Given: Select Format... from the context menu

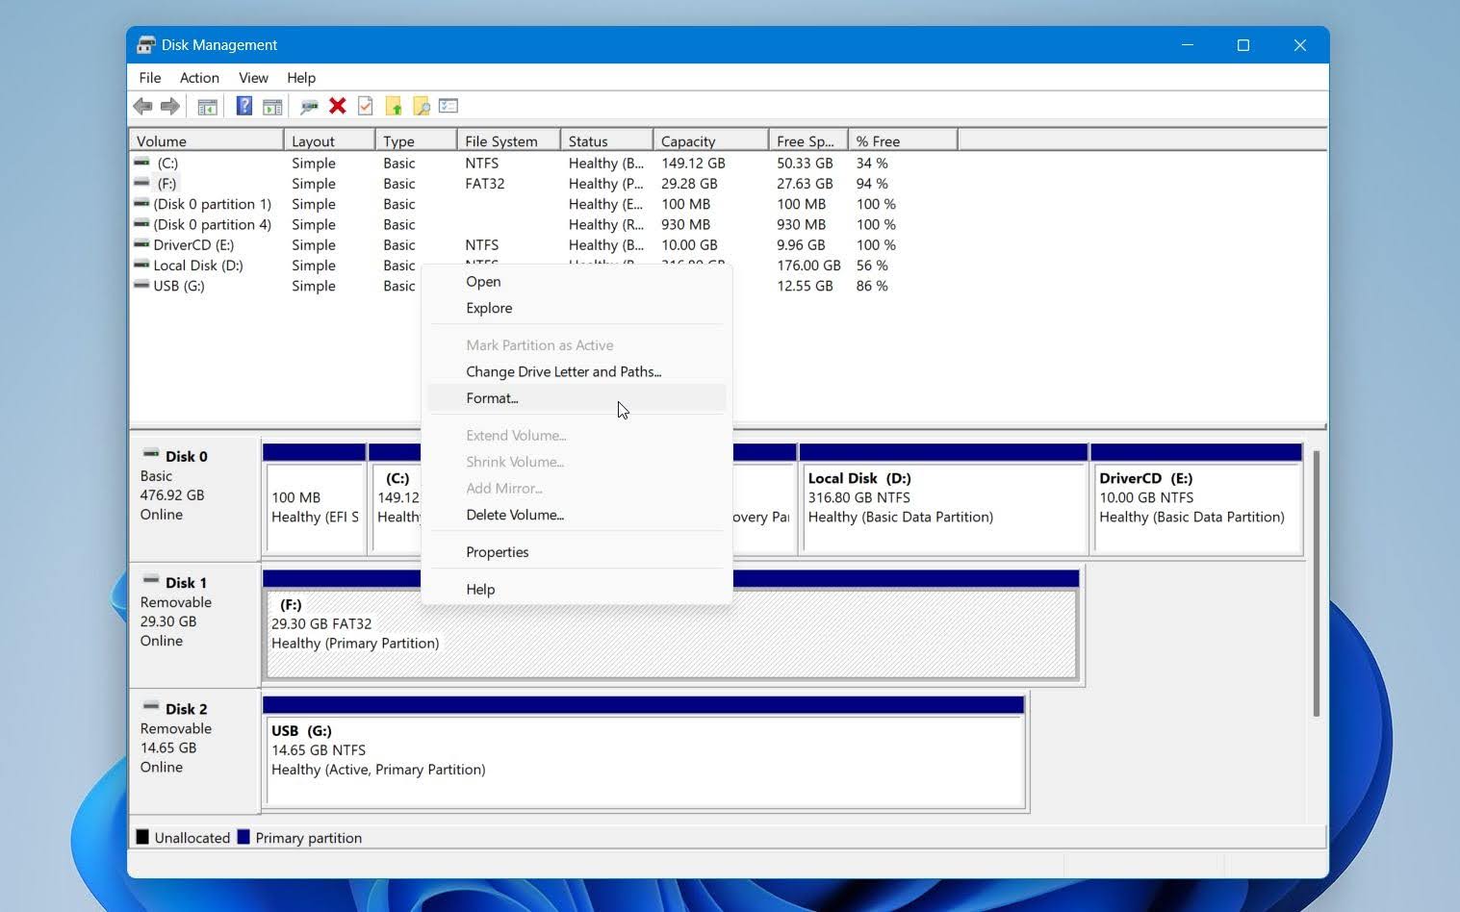Looking at the screenshot, I should coord(576,398).
